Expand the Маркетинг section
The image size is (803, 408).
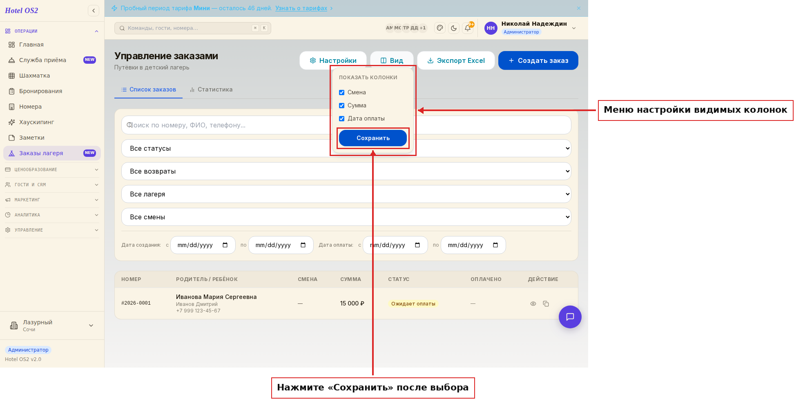tap(52, 200)
